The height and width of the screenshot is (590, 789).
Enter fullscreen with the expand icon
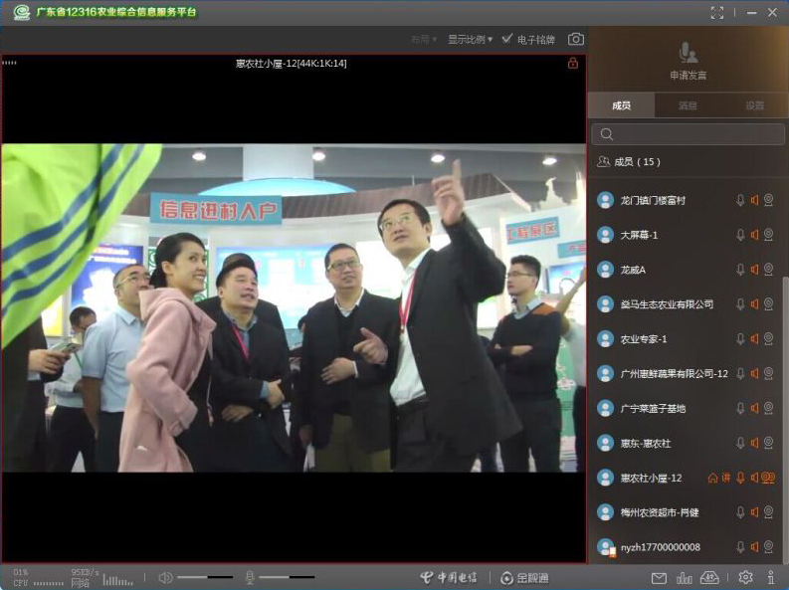717,12
